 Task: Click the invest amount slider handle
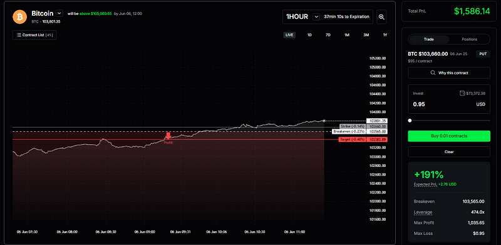410,121
